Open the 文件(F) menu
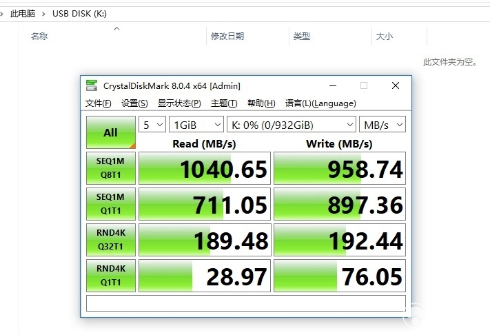Viewport: 490px width, 335px height. pos(98,103)
